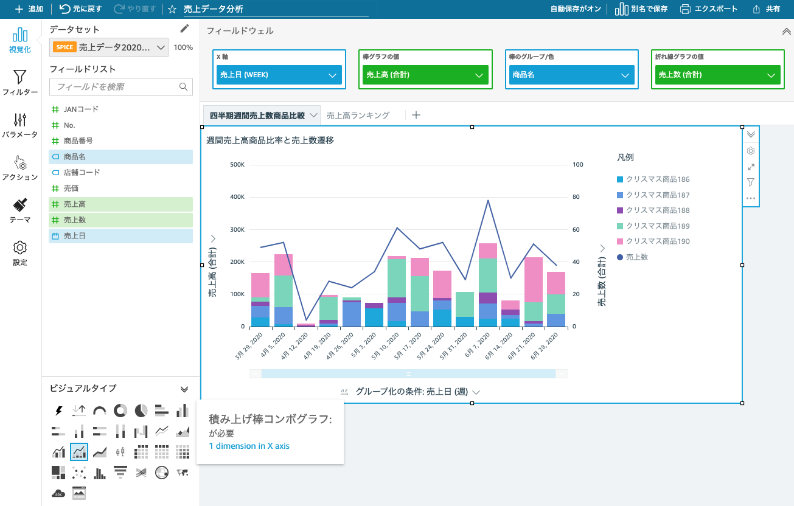The image size is (794, 506).
Task: Open the sheet tab 四半期週間売上数商品比較 dropdown arrow
Action: click(313, 115)
